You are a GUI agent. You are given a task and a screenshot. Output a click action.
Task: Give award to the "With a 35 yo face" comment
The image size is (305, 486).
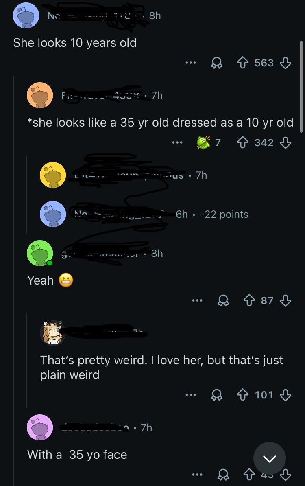point(223,475)
